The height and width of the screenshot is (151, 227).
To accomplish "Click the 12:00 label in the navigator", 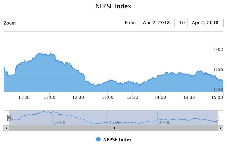I will pos(59,122).
